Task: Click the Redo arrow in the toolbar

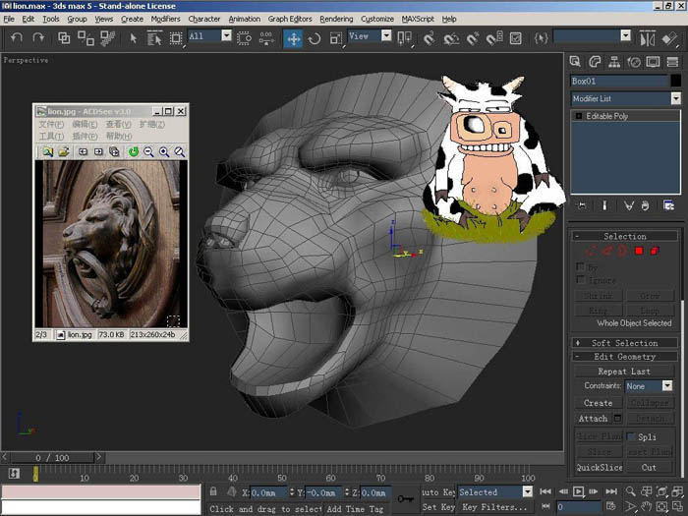Action: coord(38,38)
